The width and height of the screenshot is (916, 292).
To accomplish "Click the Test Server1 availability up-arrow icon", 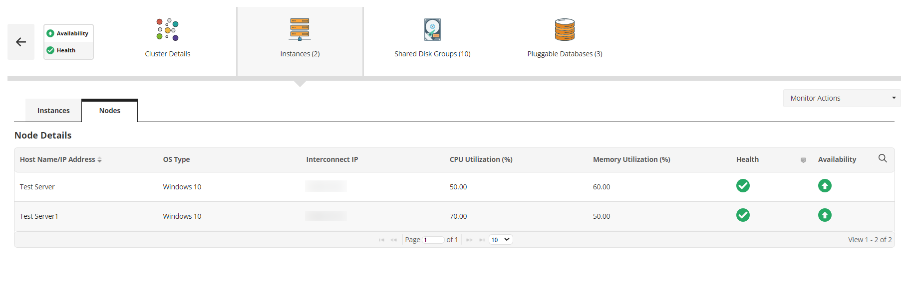I will [825, 215].
